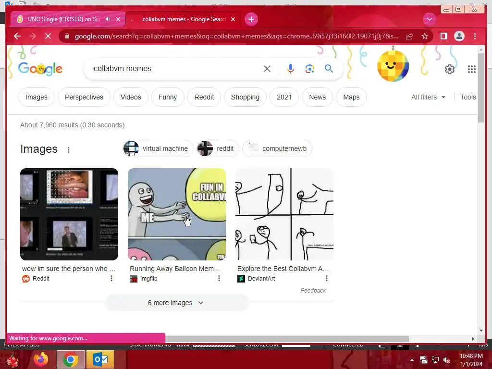Screen dimensions: 492x369
Task: Open the Running Away Balloon meme thumbnail
Action: pos(177,214)
